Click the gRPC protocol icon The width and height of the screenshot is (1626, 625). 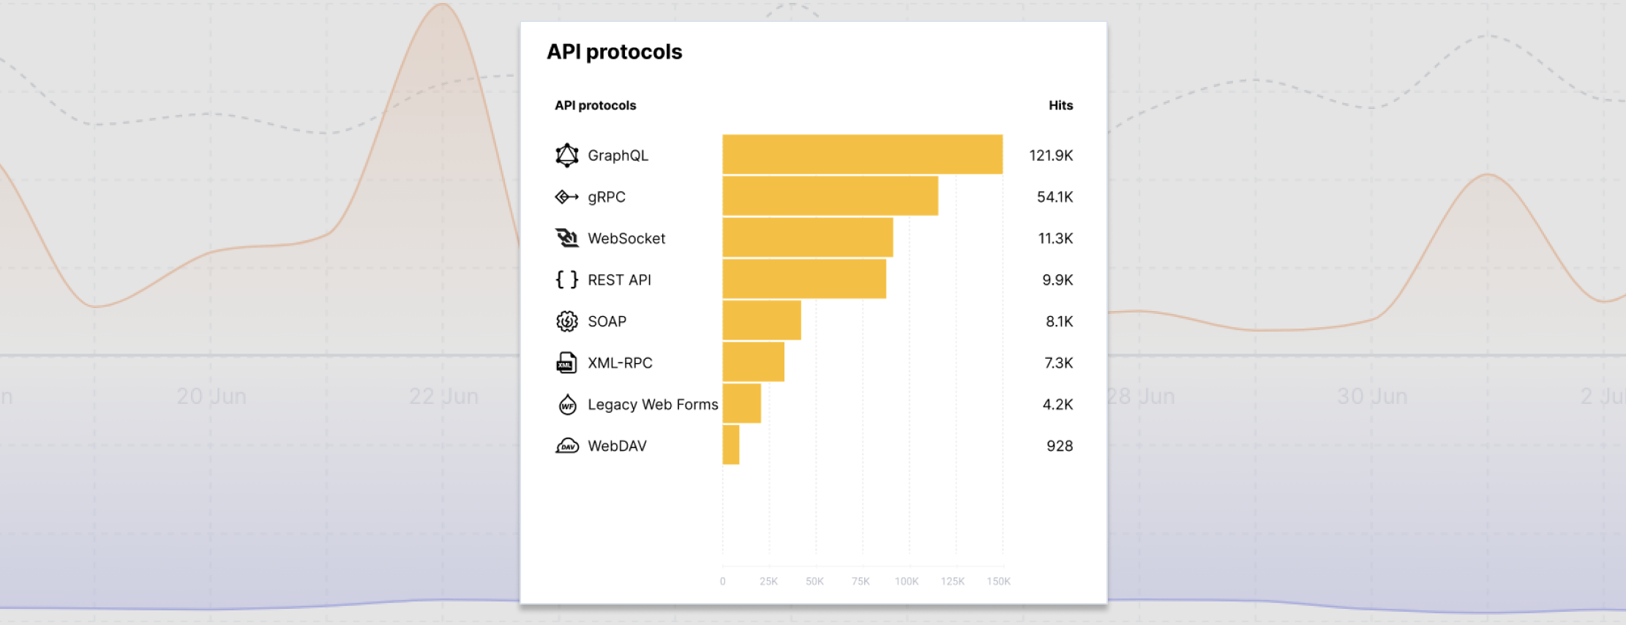tap(567, 197)
